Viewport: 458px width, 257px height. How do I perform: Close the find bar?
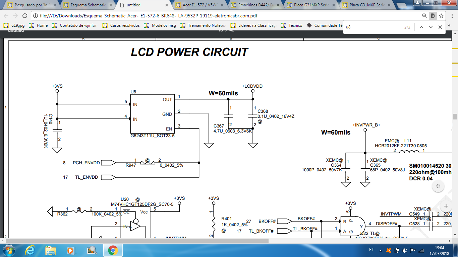(x=440, y=27)
